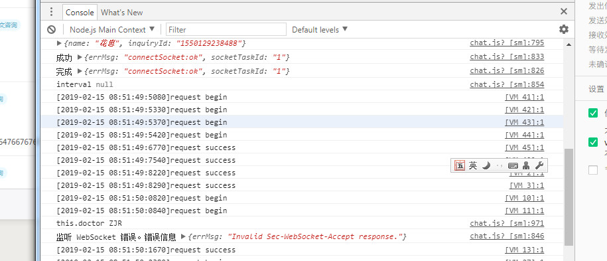Open source link chat.js? [sm]:846
607x261 pixels.
coord(507,236)
